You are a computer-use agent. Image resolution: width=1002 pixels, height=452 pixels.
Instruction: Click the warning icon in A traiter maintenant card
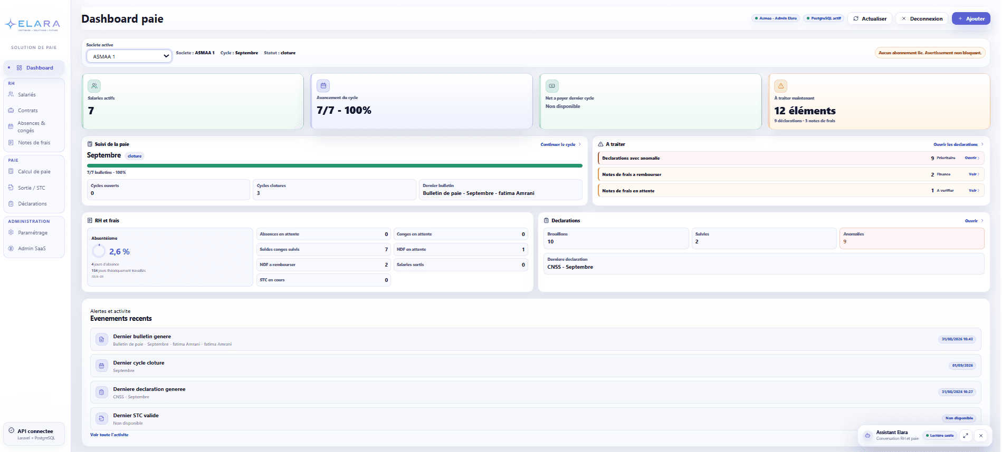781,86
